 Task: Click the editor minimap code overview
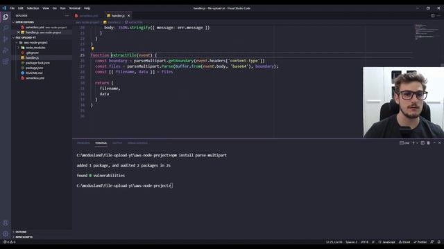pyautogui.click(x=426, y=32)
